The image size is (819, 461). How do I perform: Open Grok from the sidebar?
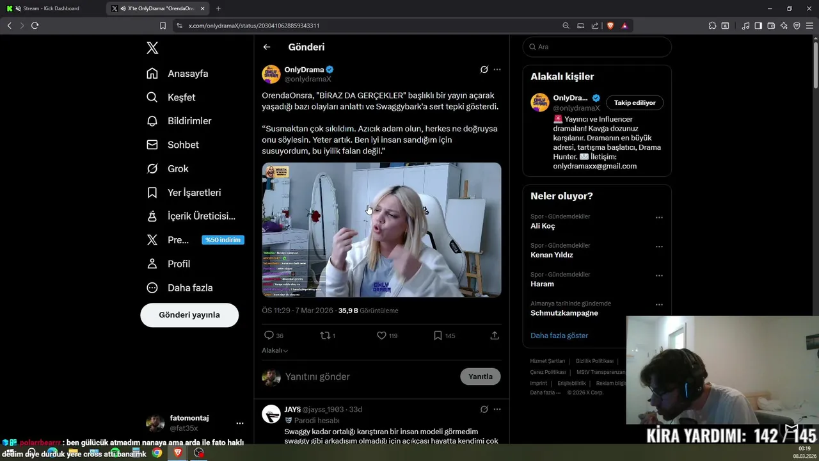pos(167,169)
